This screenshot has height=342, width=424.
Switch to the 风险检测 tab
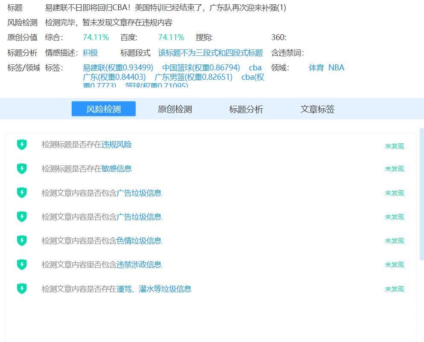(x=103, y=109)
